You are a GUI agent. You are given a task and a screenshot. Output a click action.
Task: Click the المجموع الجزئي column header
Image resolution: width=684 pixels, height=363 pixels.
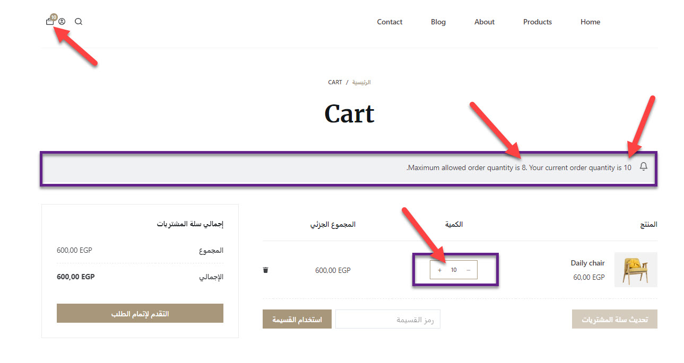[333, 225]
